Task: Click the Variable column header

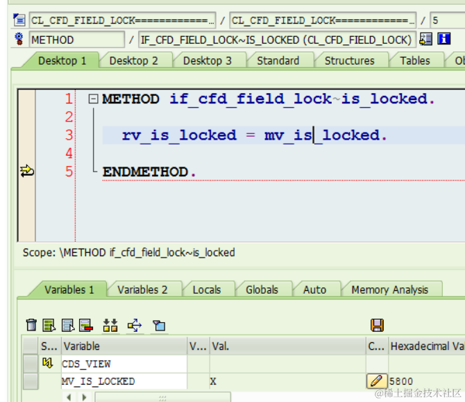Action: (124, 346)
